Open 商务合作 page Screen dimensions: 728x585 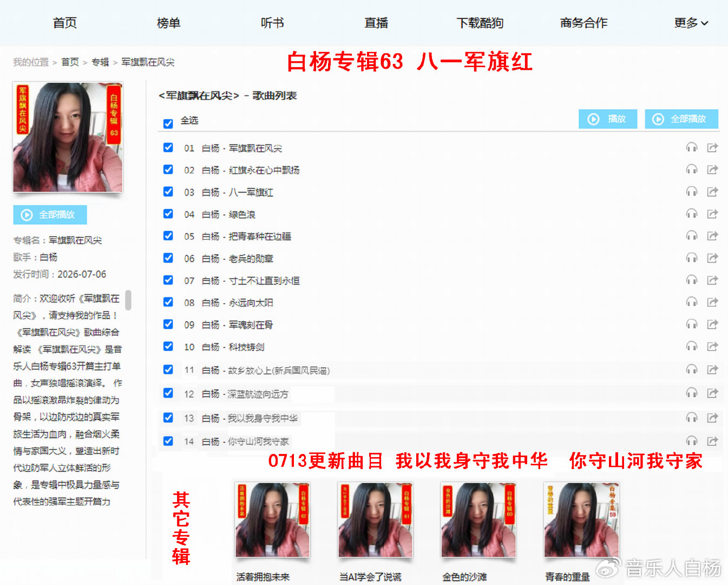click(x=584, y=23)
